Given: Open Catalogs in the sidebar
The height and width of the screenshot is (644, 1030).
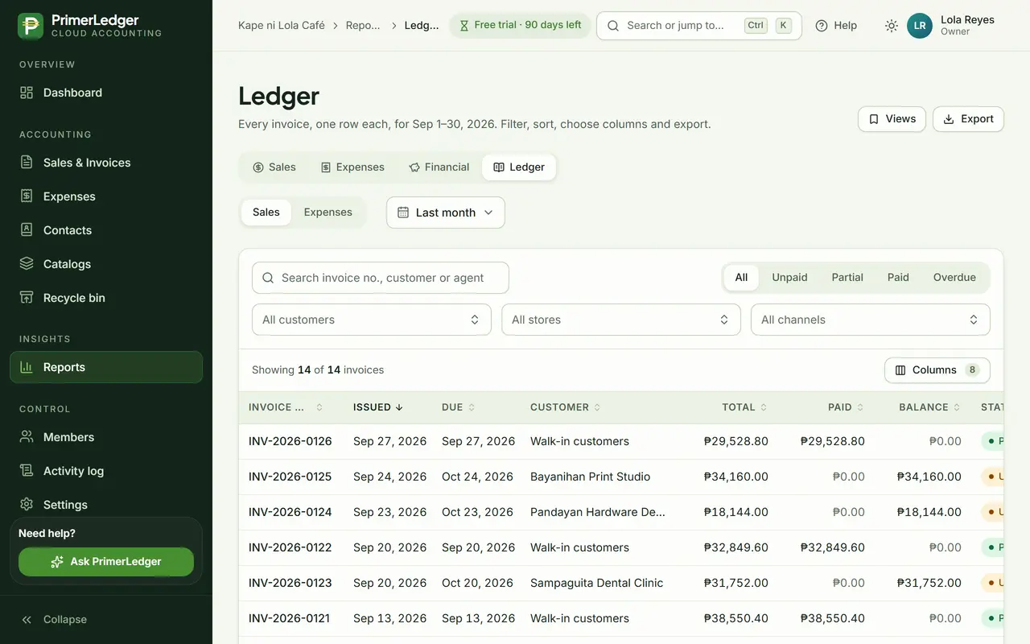Looking at the screenshot, I should (x=106, y=264).
